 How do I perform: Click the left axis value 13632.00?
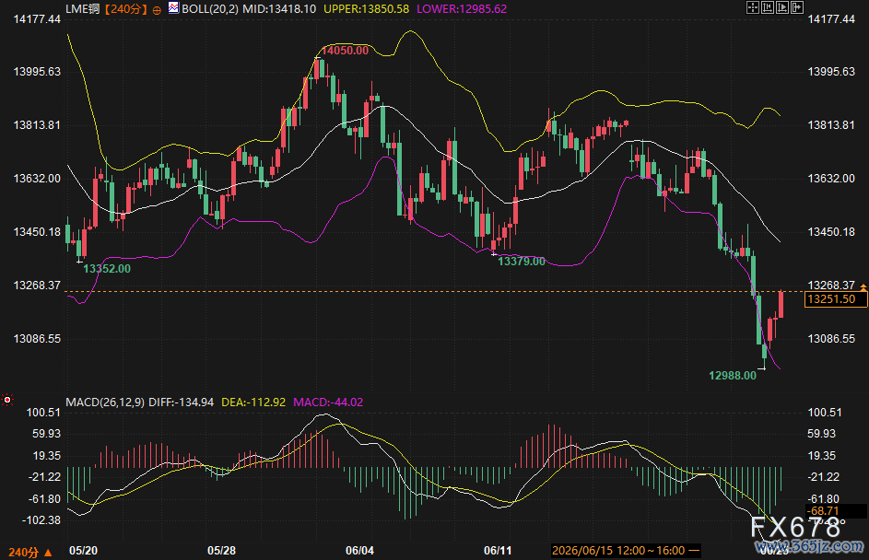pyautogui.click(x=37, y=179)
